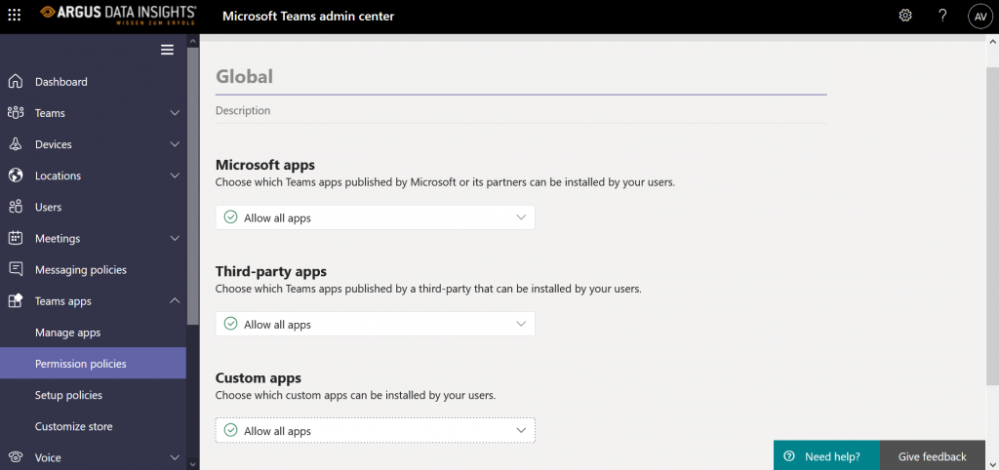Click the Argus Data Insights logo
The width and height of the screenshot is (999, 470).
[118, 16]
